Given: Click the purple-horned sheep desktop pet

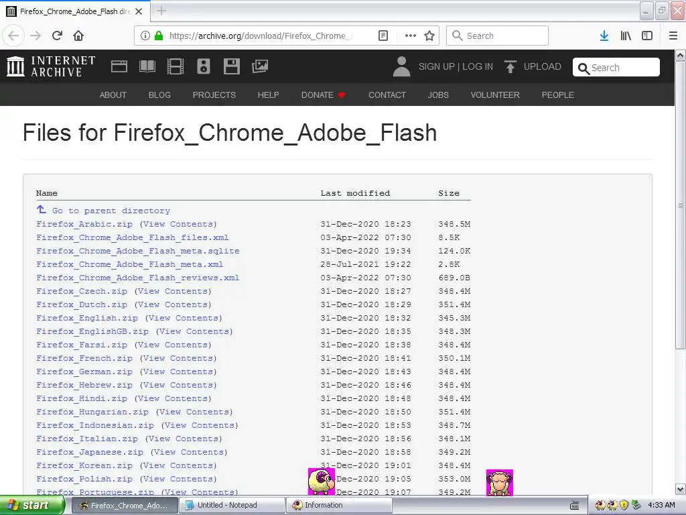Looking at the screenshot, I should 322,481.
